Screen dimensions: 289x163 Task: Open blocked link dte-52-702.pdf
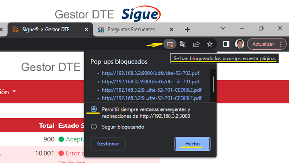click(151, 73)
